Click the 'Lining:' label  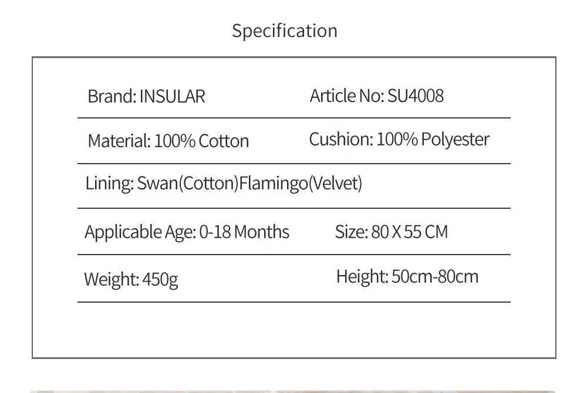[109, 184]
